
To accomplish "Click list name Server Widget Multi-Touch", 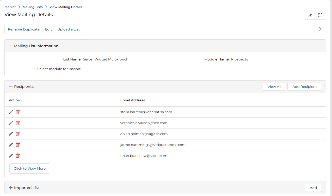I will (106, 59).
